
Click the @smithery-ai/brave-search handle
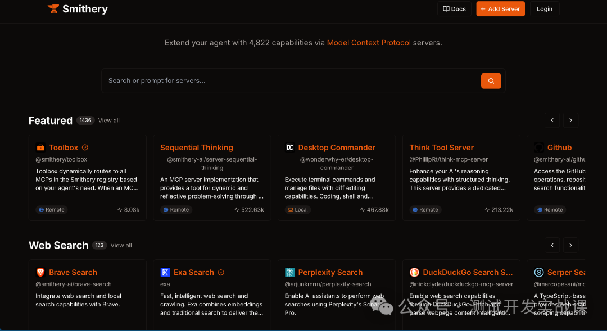(x=74, y=284)
